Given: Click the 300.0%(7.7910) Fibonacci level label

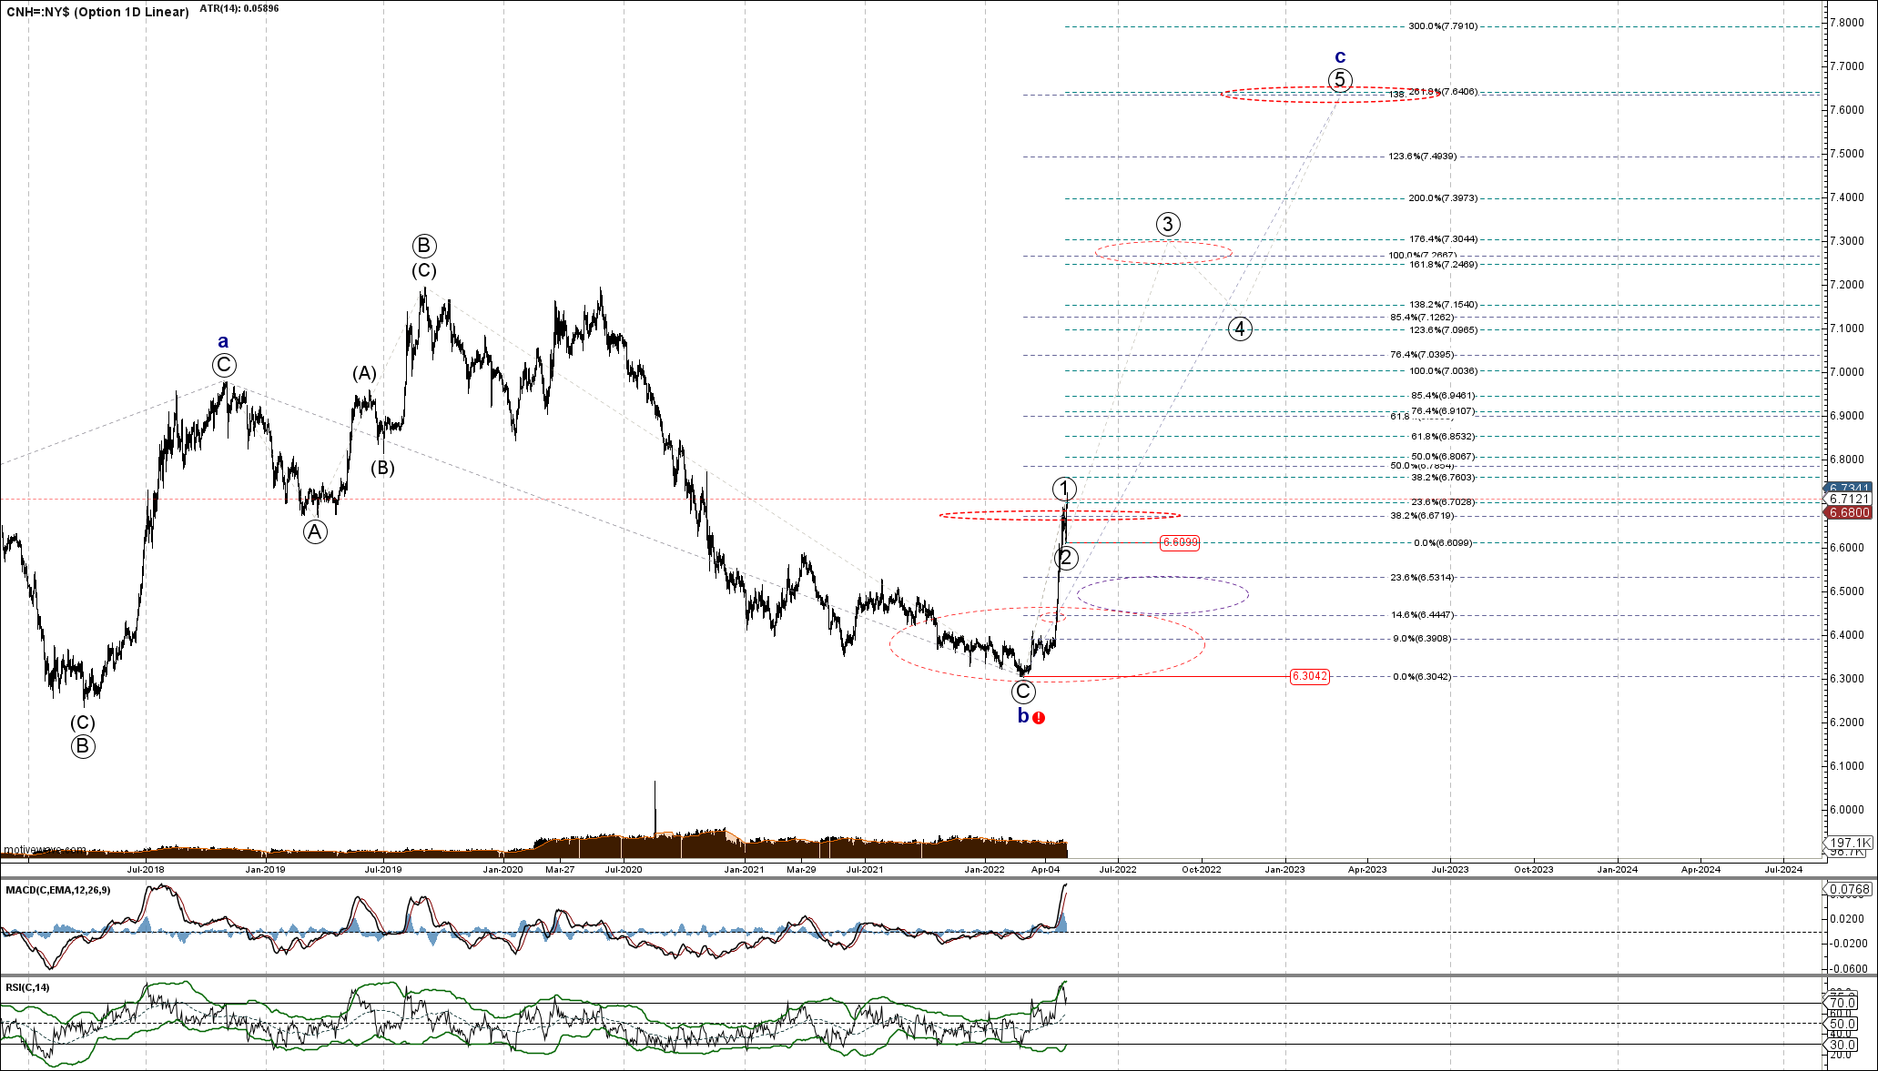Looking at the screenshot, I should 1443,26.
